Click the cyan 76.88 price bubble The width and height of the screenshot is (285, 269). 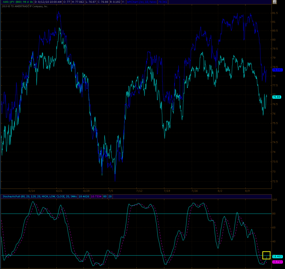click(x=277, y=97)
